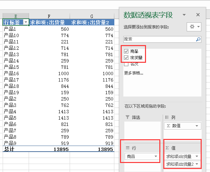
Task: Open the 数值 dropdown in columns area
Action: click(197, 126)
